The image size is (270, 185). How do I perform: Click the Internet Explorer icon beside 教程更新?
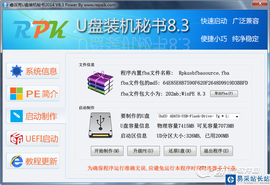[x=17, y=161]
